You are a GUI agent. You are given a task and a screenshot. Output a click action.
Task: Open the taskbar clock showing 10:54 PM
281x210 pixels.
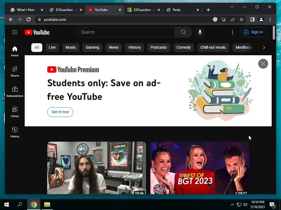point(257,205)
